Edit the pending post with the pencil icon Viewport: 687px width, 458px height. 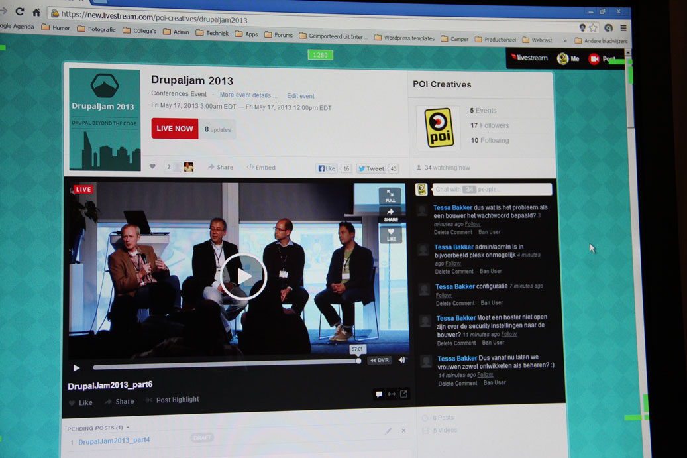[x=388, y=431]
